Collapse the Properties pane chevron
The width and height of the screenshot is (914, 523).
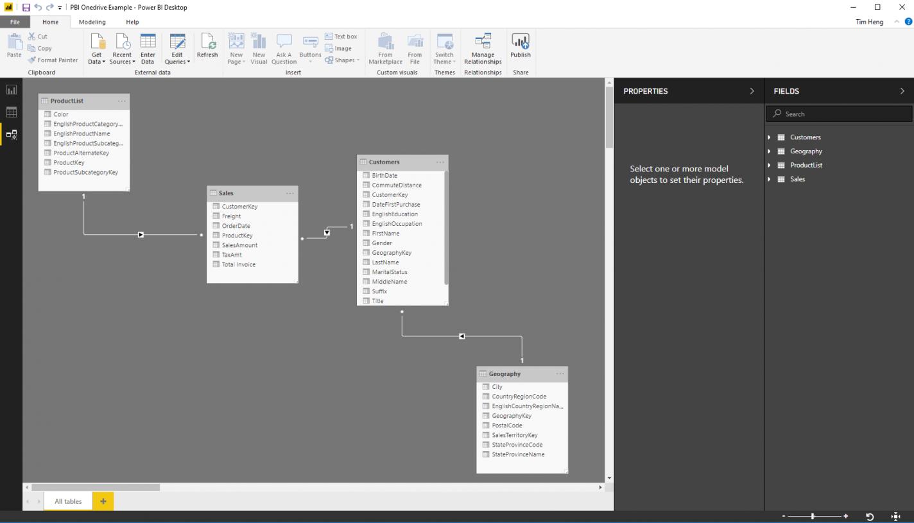click(752, 91)
